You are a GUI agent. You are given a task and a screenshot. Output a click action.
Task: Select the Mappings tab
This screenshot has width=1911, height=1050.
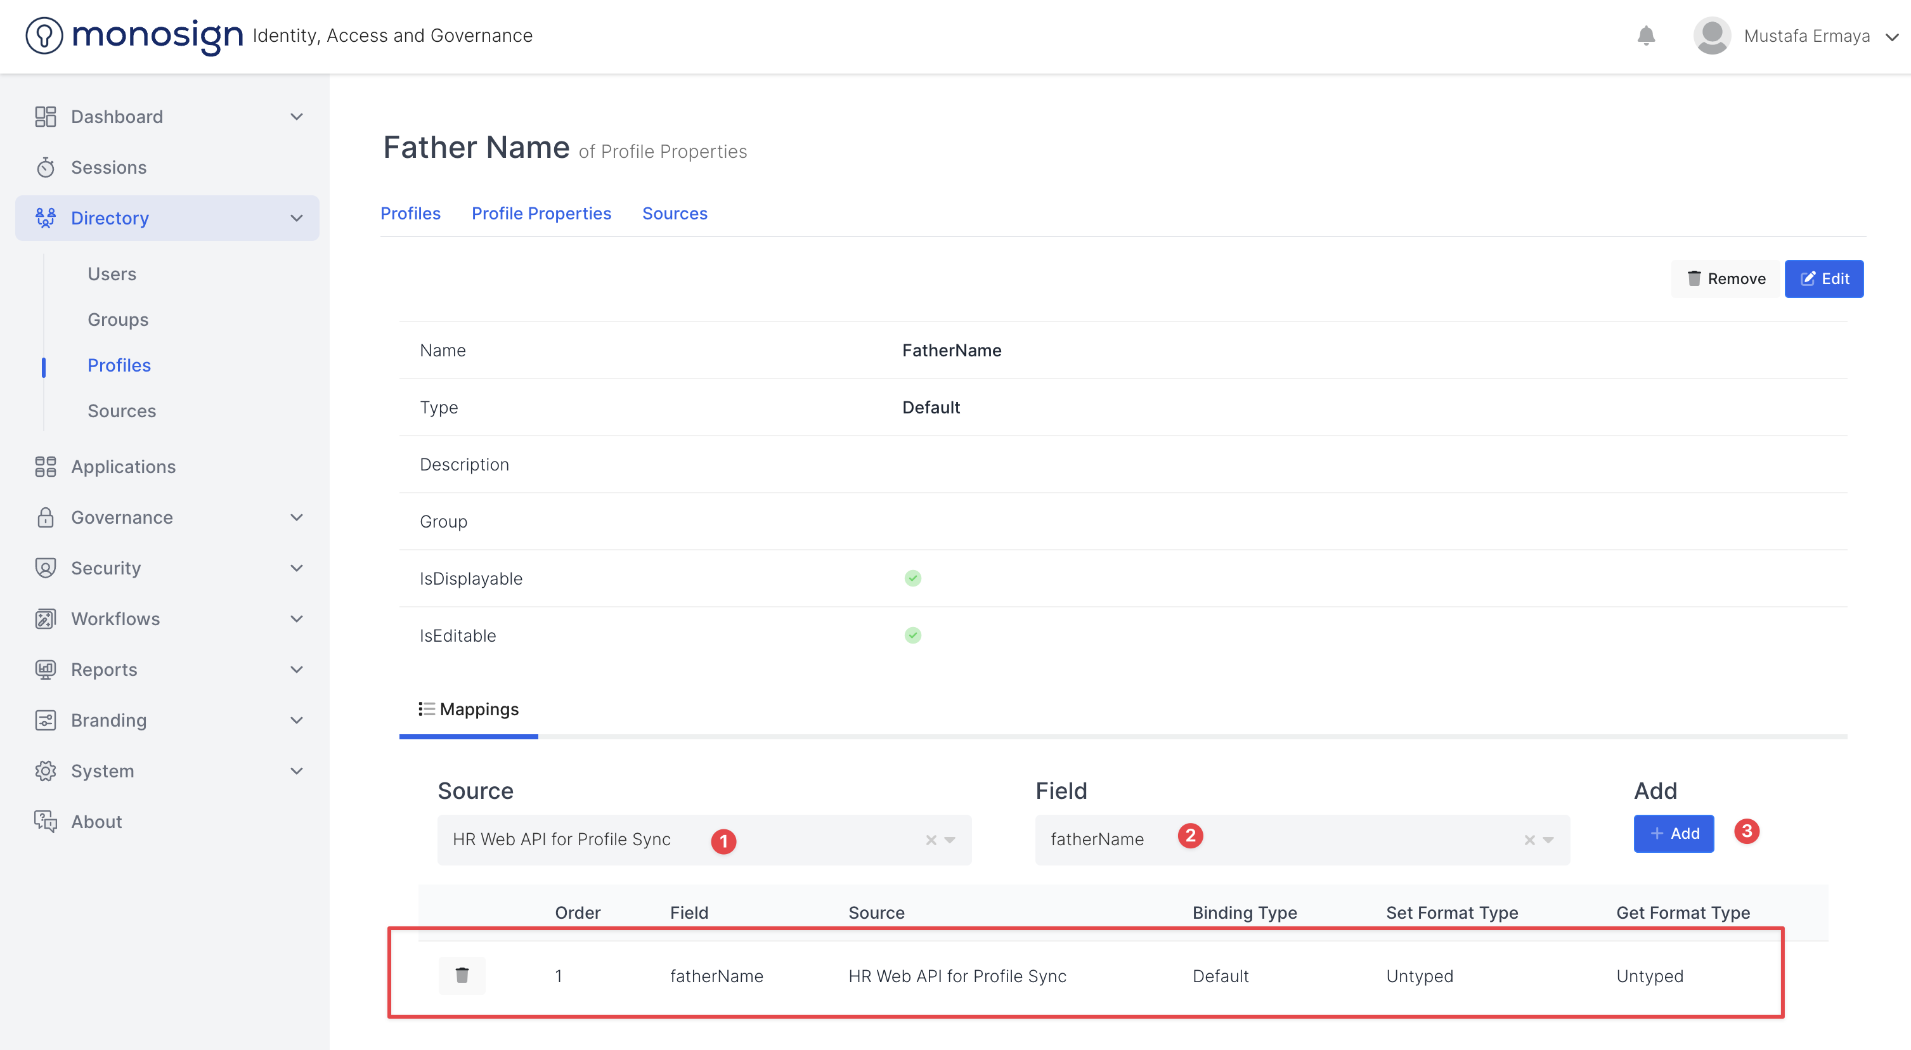tap(469, 710)
